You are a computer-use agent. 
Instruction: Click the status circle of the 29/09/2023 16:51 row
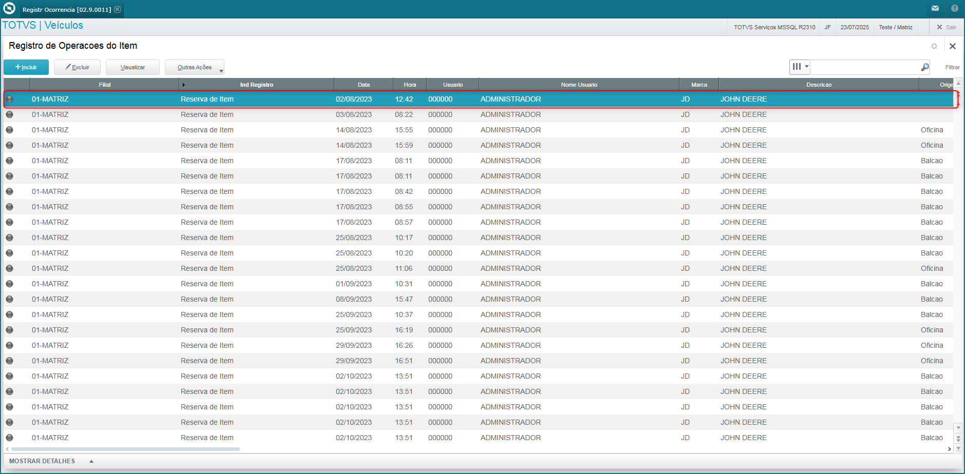[x=9, y=361]
